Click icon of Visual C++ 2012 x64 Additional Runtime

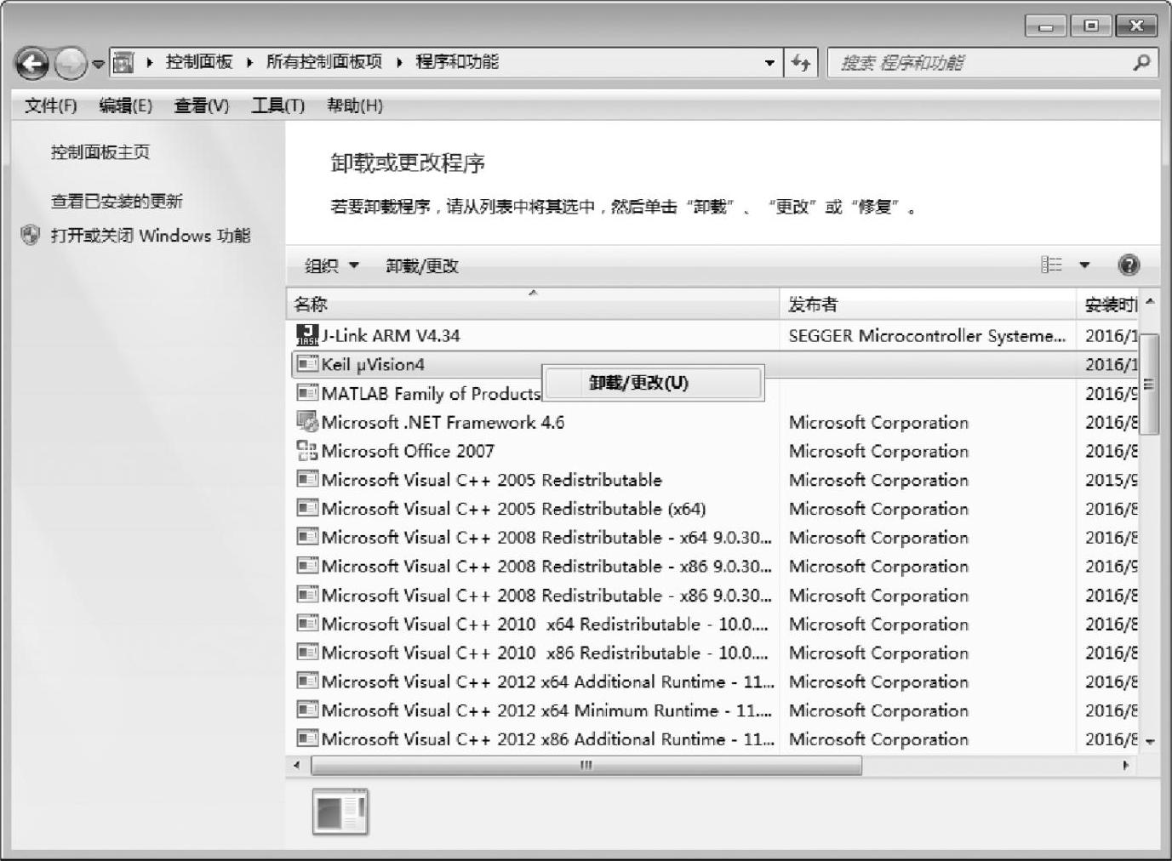click(307, 681)
